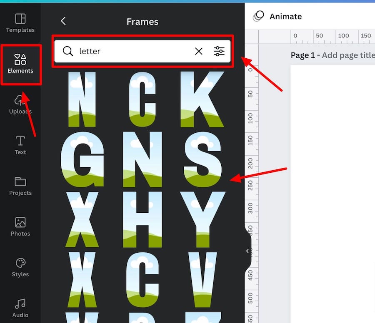Open the Projects folder panel
The height and width of the screenshot is (323, 375).
click(20, 186)
